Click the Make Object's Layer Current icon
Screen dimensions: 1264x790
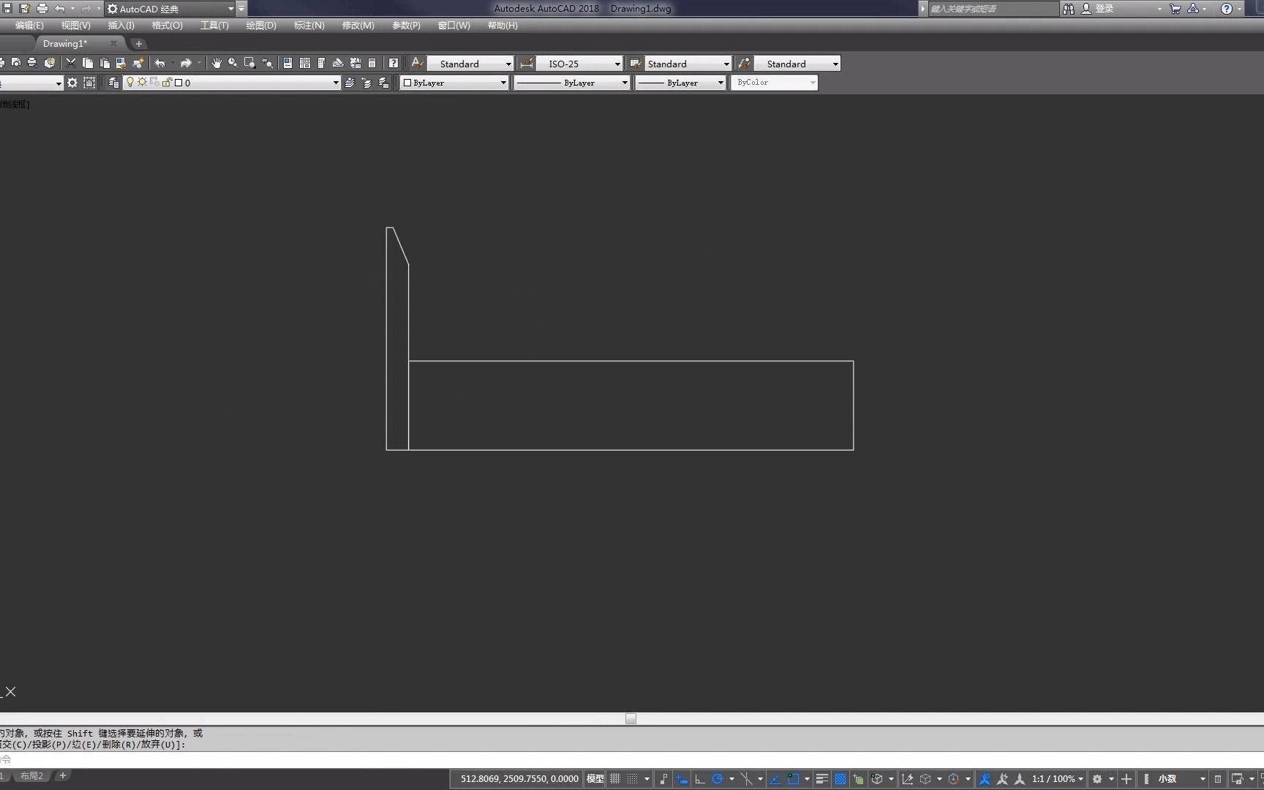(350, 83)
